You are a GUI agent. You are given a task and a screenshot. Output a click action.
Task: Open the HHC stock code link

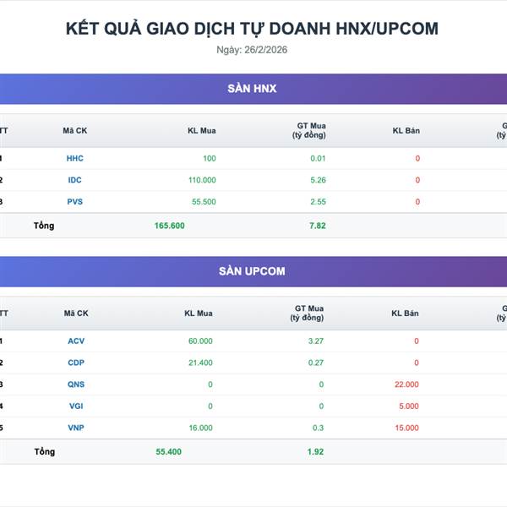click(x=75, y=158)
